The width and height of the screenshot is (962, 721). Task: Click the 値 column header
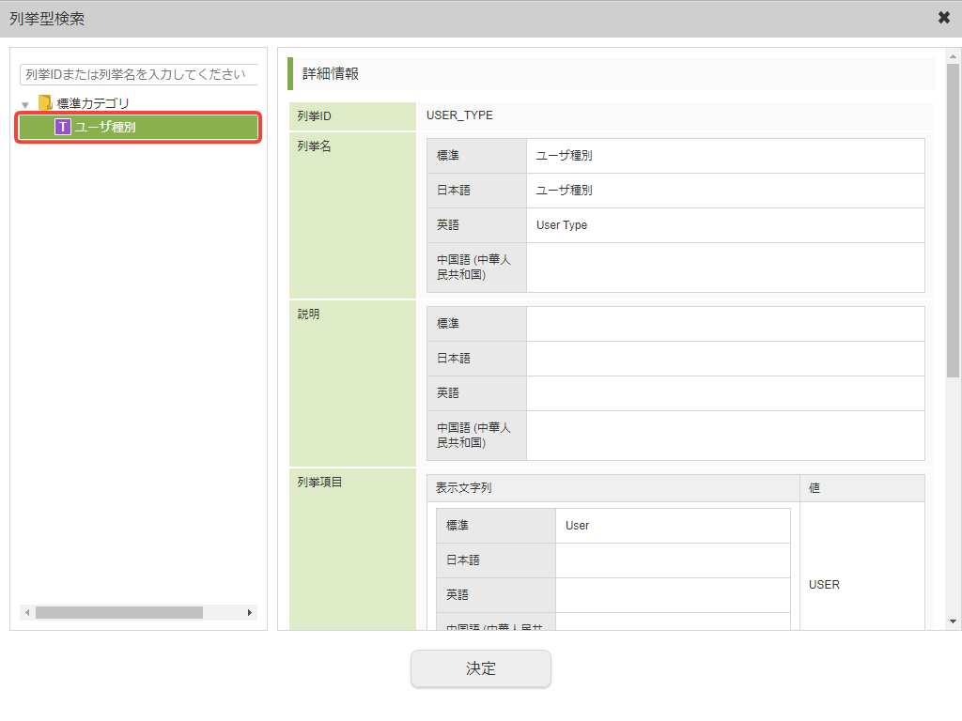(x=815, y=488)
